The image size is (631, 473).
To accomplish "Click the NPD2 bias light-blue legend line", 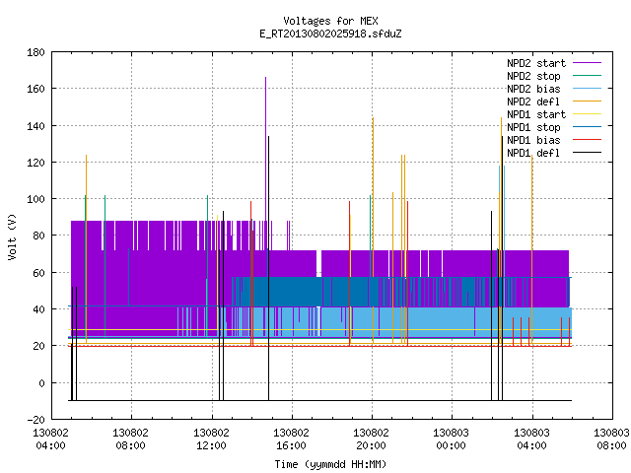I will 587,89.
